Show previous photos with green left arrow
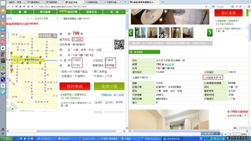The height and width of the screenshot is (141, 251). tap(131, 33)
